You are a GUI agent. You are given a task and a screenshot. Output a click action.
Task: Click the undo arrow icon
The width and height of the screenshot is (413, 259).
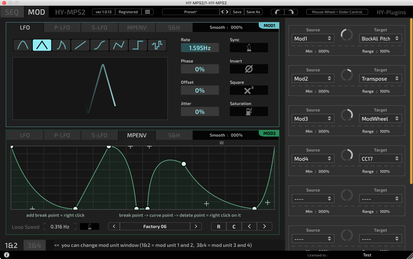277,12
